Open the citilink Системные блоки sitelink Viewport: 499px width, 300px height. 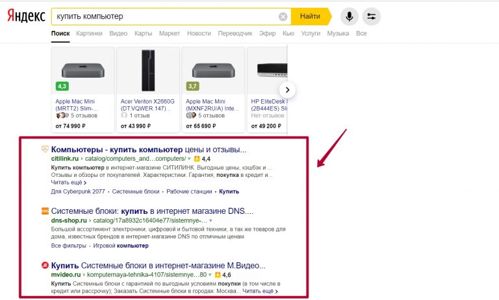[136, 191]
